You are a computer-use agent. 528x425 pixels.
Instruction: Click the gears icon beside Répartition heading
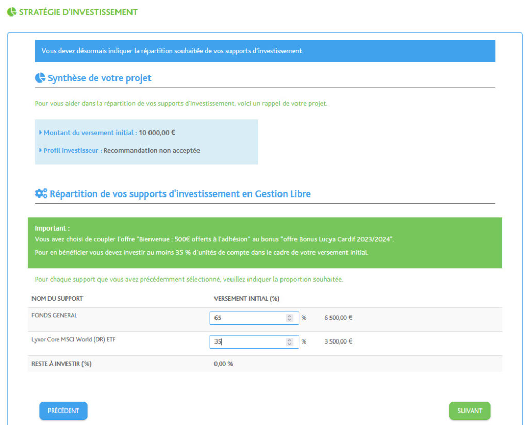(x=41, y=193)
